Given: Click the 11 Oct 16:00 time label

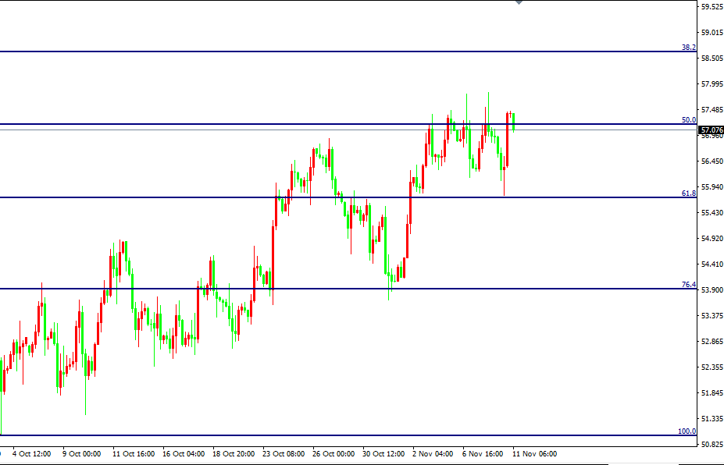Looking at the screenshot, I should 133,453.
